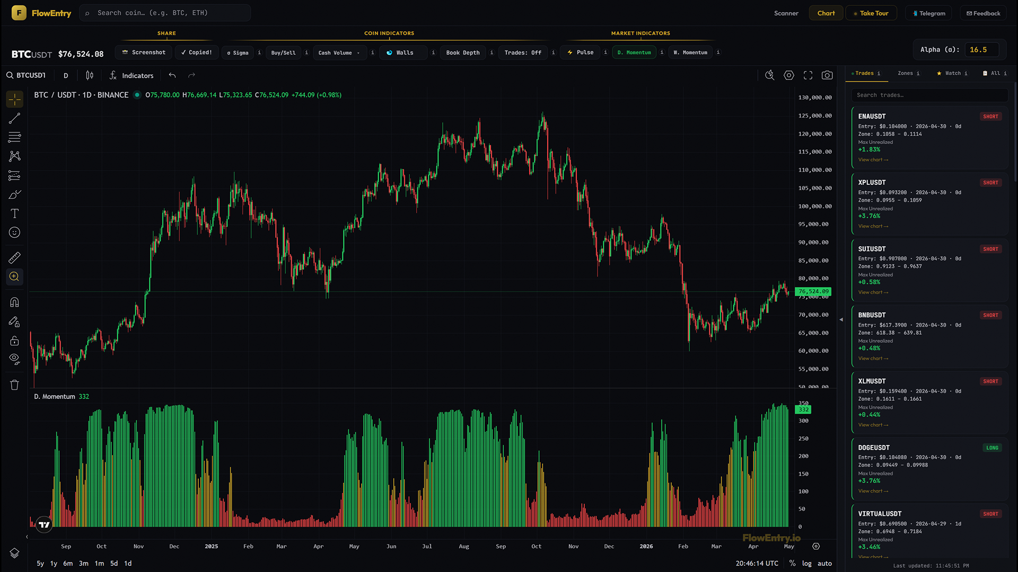Screen dimensions: 1018x572
Task: Click the Copied! share button
Action: (x=196, y=52)
